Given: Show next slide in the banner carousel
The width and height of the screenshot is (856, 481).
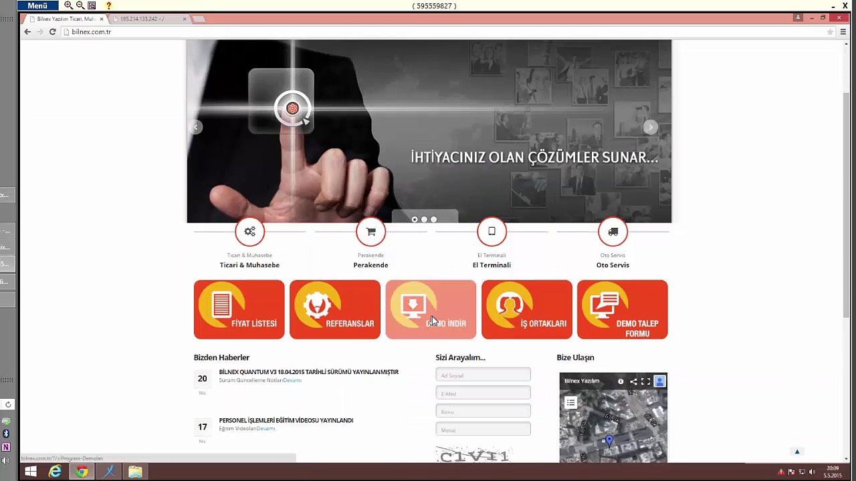Looking at the screenshot, I should pos(650,127).
